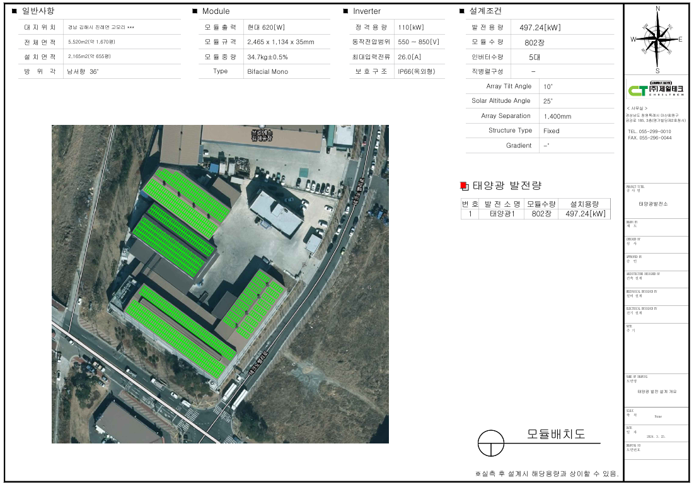Click the square bullet before 설계조건

pyautogui.click(x=462, y=11)
